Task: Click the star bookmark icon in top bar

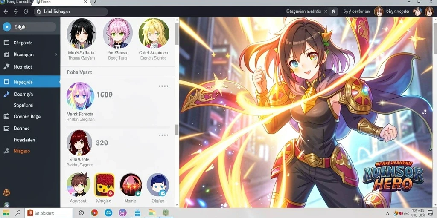Action: coord(333,11)
